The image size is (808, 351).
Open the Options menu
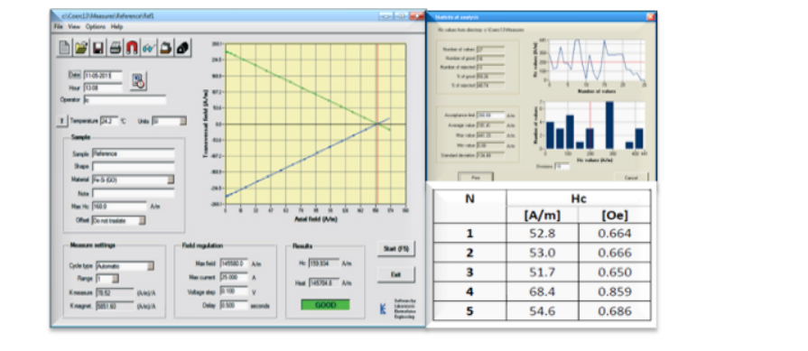(96, 27)
